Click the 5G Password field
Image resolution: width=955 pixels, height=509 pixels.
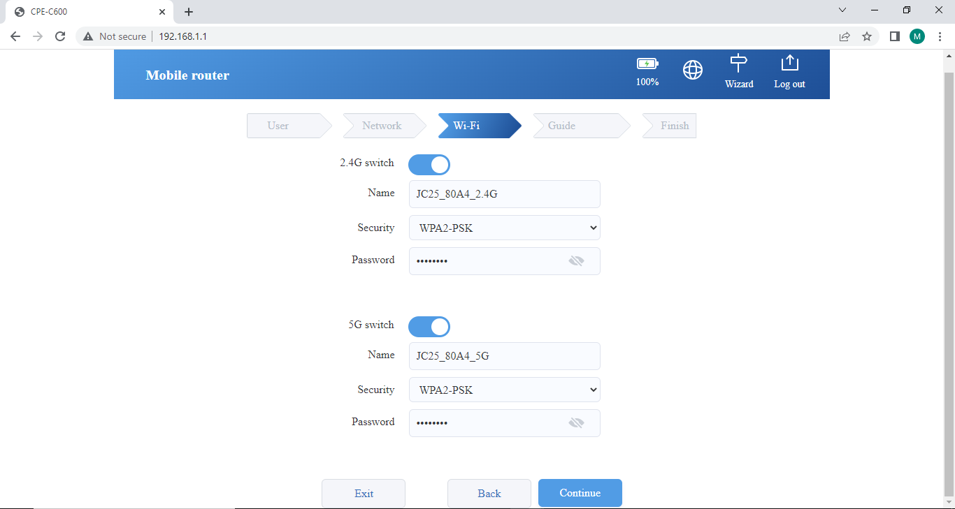coord(505,423)
